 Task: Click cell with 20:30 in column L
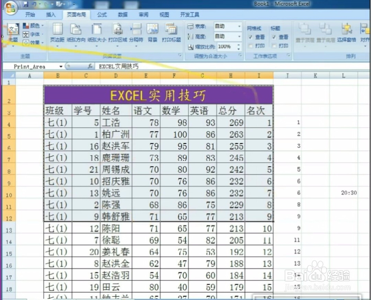(344, 193)
